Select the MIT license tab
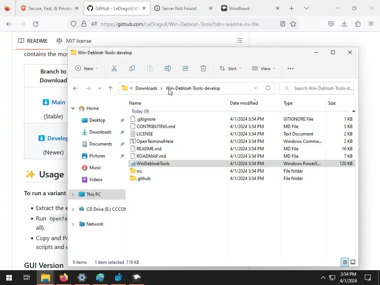Image resolution: width=380 pixels, height=285 pixels. click(74, 41)
